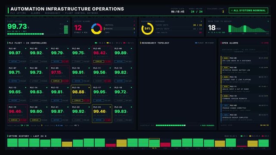Click PLC-07 green status dot
Screen dimensions: 276x155
26,68
